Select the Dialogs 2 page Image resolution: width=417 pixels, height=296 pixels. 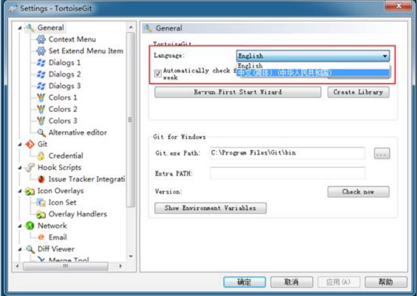click(x=65, y=74)
